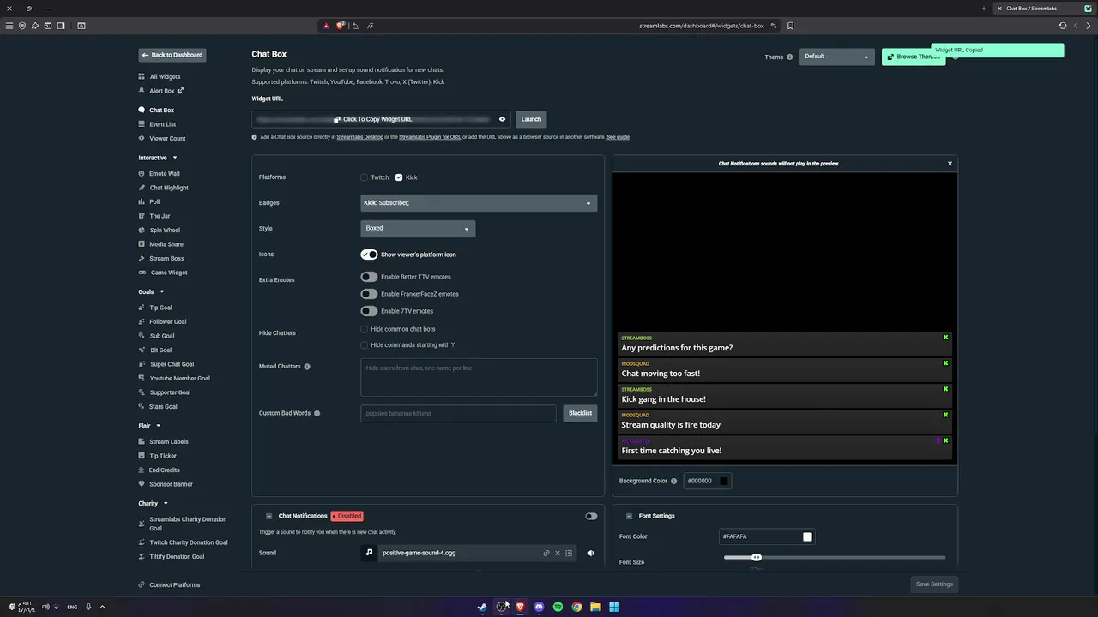Show info tooltip for Background Color
Screen dimensions: 1098x617
click(673, 481)
